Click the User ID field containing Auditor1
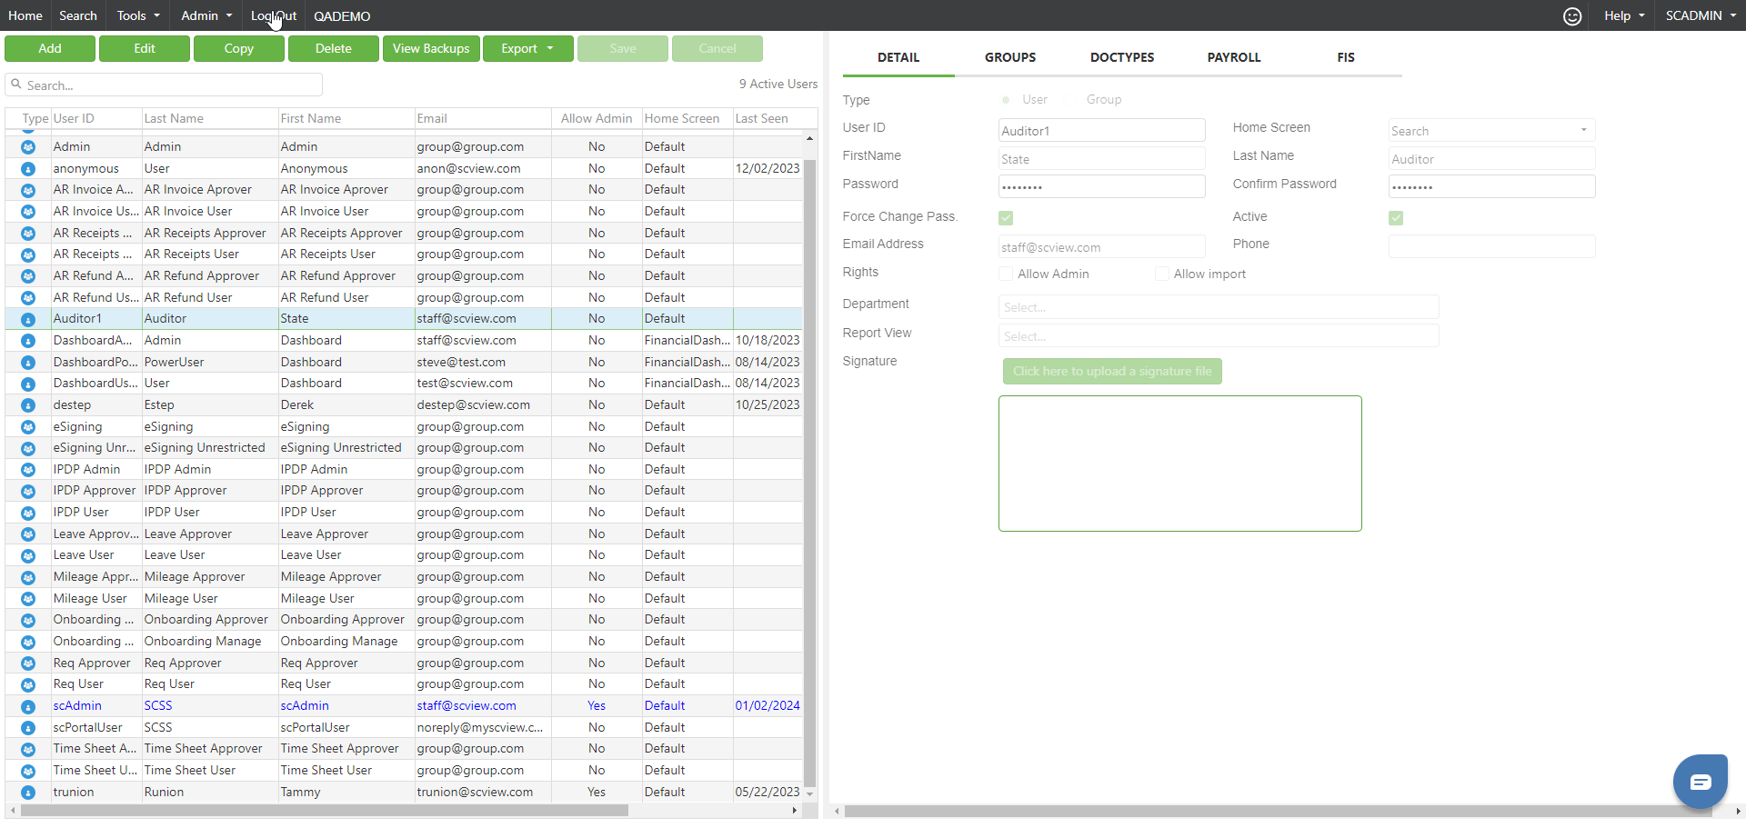Screen dimensions: 1746x828 (1102, 131)
